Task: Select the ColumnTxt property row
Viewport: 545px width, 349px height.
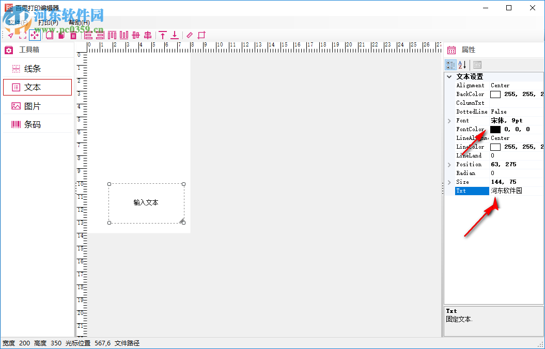Action: [499, 103]
